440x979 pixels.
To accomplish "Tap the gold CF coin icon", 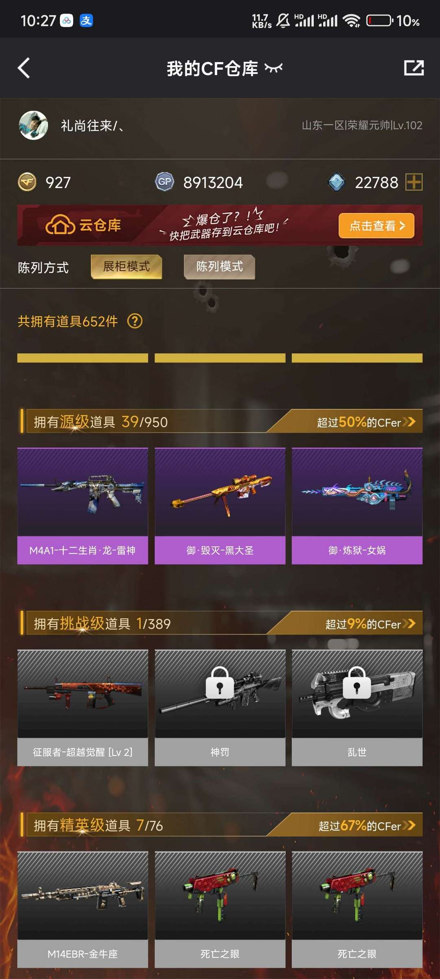I will pyautogui.click(x=27, y=182).
